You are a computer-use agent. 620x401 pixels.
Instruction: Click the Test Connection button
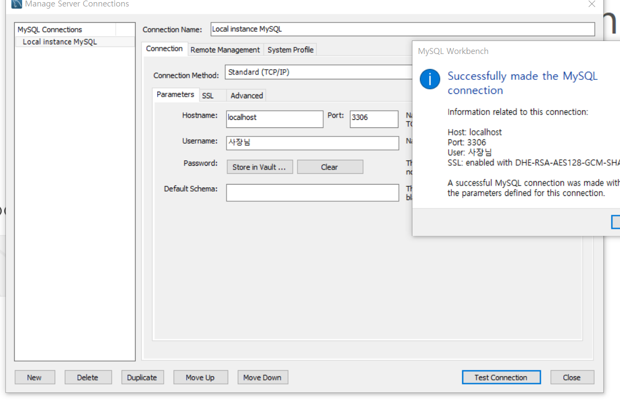point(501,377)
